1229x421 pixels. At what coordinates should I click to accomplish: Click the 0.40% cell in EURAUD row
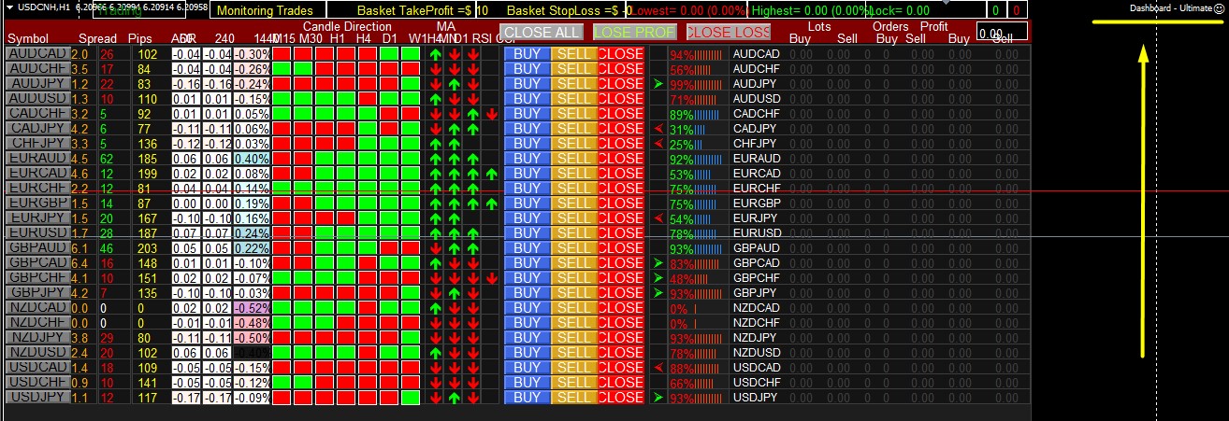[x=253, y=159]
